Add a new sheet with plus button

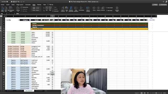46,91
